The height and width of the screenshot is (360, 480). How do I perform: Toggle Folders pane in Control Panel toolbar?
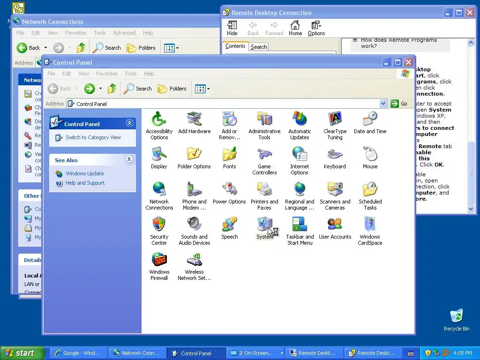coord(172,89)
